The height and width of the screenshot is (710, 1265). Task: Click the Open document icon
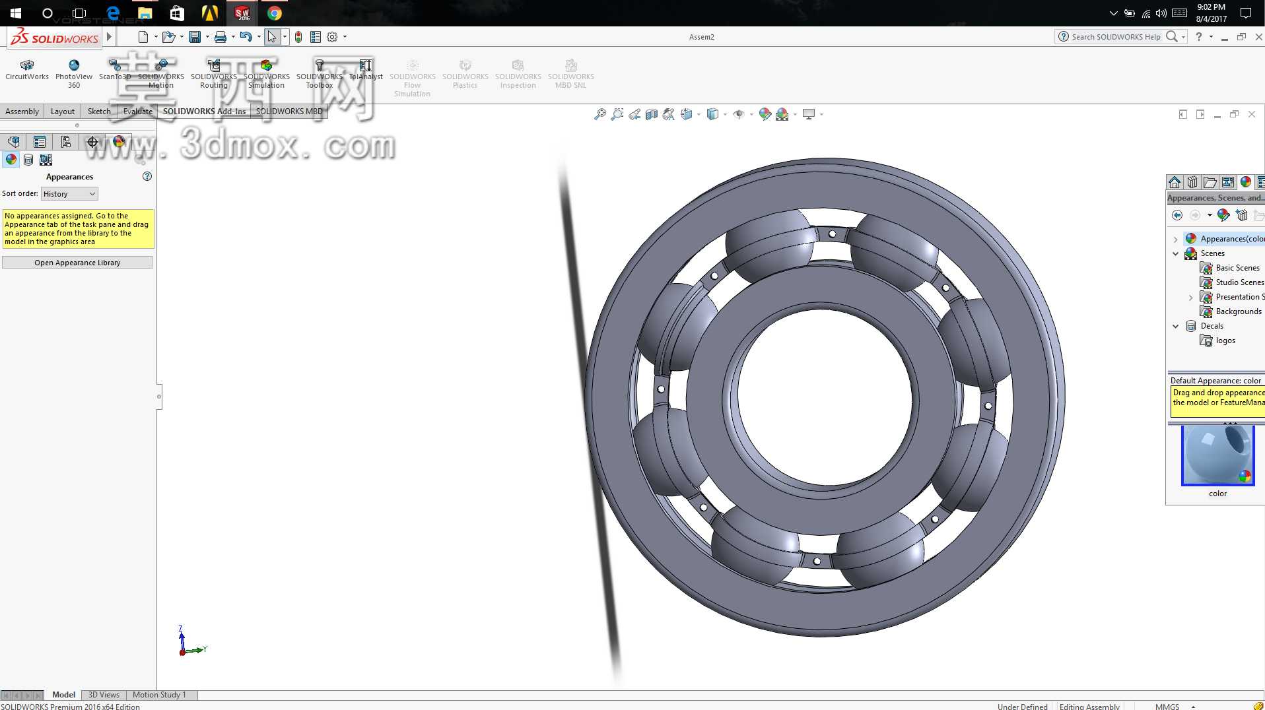click(168, 37)
